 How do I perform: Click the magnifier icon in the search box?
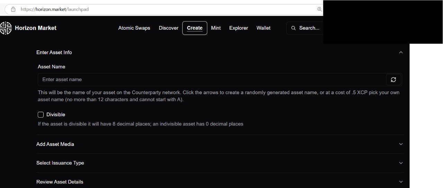(293, 28)
